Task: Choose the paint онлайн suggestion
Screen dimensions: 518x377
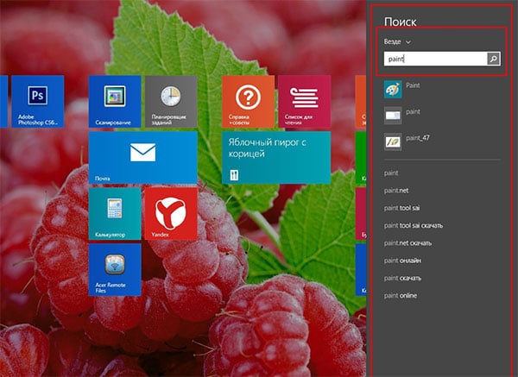Action: pos(402,261)
